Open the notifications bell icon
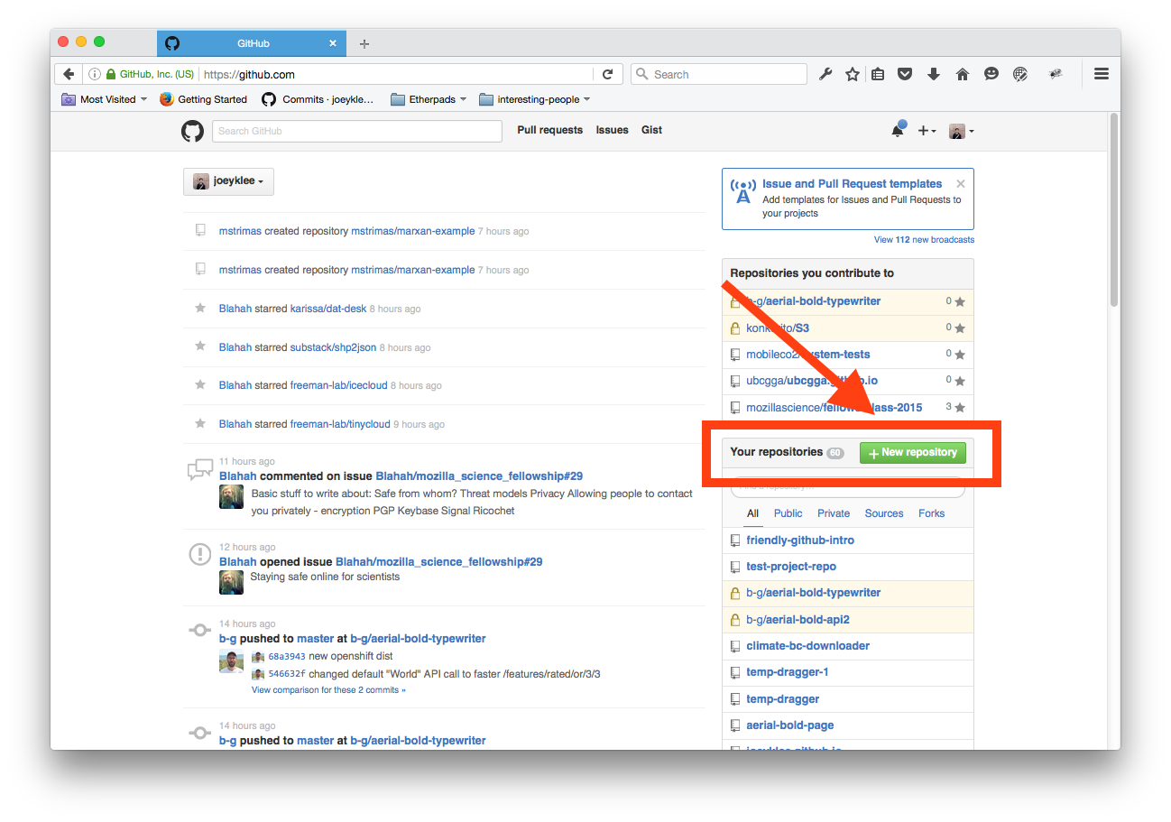This screenshot has width=1171, height=822. pyautogui.click(x=898, y=131)
